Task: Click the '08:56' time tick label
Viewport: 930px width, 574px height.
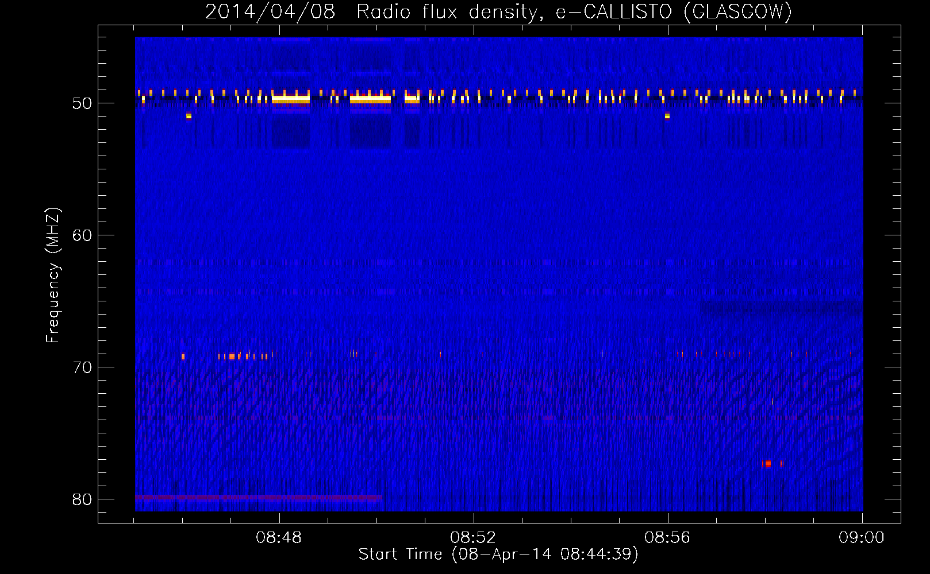Action: click(667, 538)
